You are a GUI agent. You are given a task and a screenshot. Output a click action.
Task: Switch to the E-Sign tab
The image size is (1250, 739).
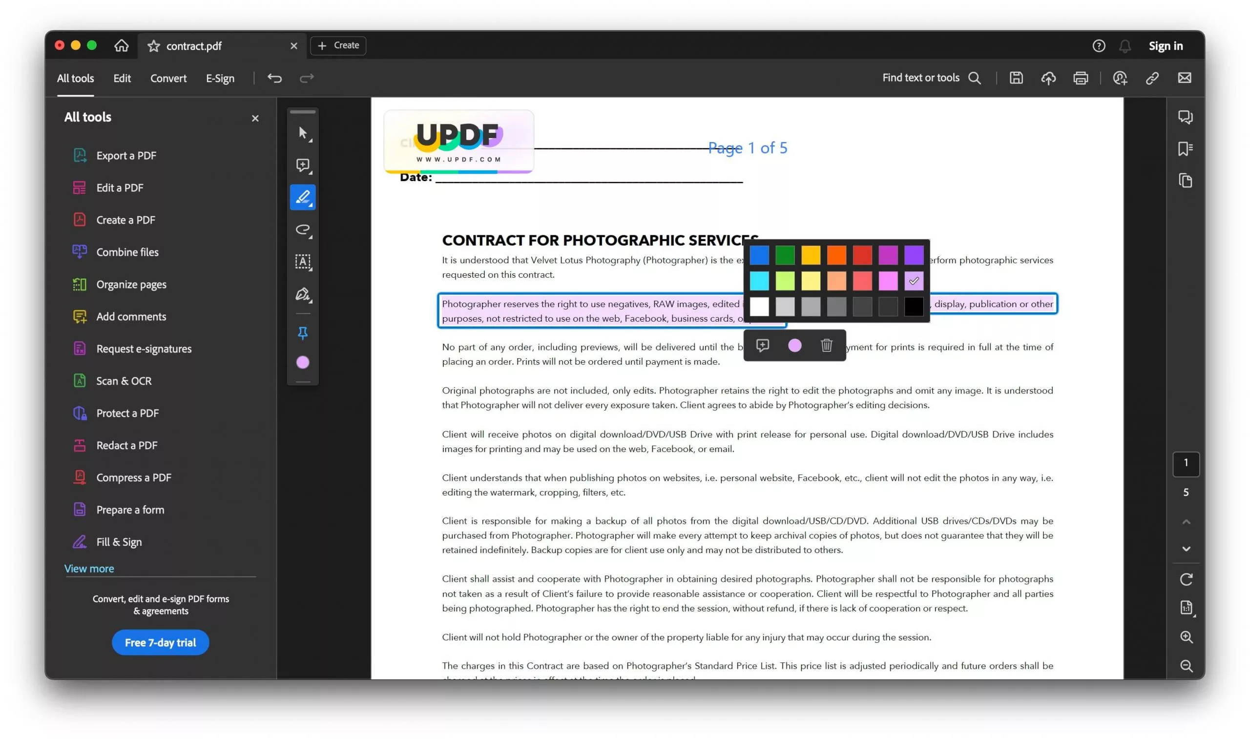tap(220, 78)
